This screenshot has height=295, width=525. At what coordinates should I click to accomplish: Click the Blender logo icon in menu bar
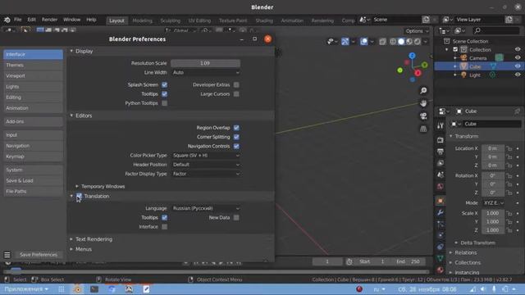coord(7,20)
